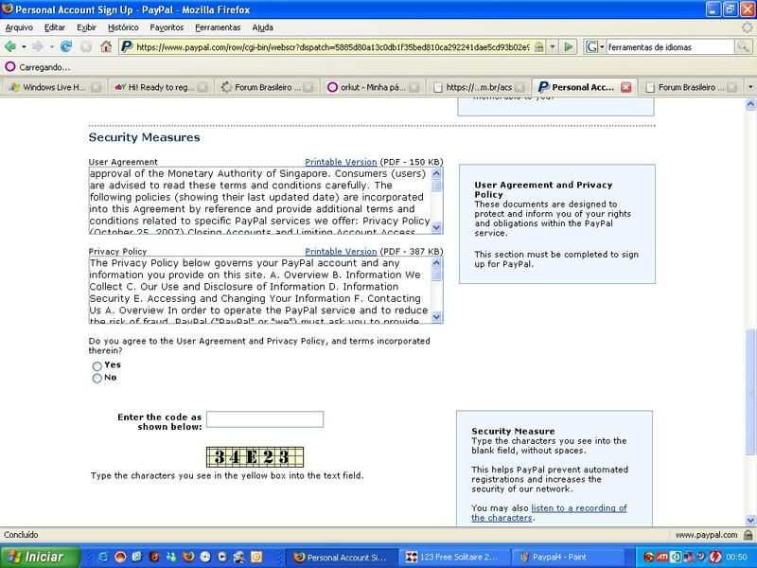The height and width of the screenshot is (568, 757).
Task: Switch to the orkut - Minha pá... tab
Action: tap(372, 87)
